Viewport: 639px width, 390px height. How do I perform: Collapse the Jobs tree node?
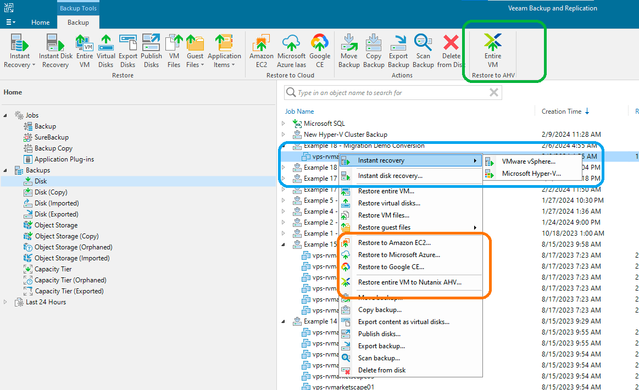click(5, 115)
